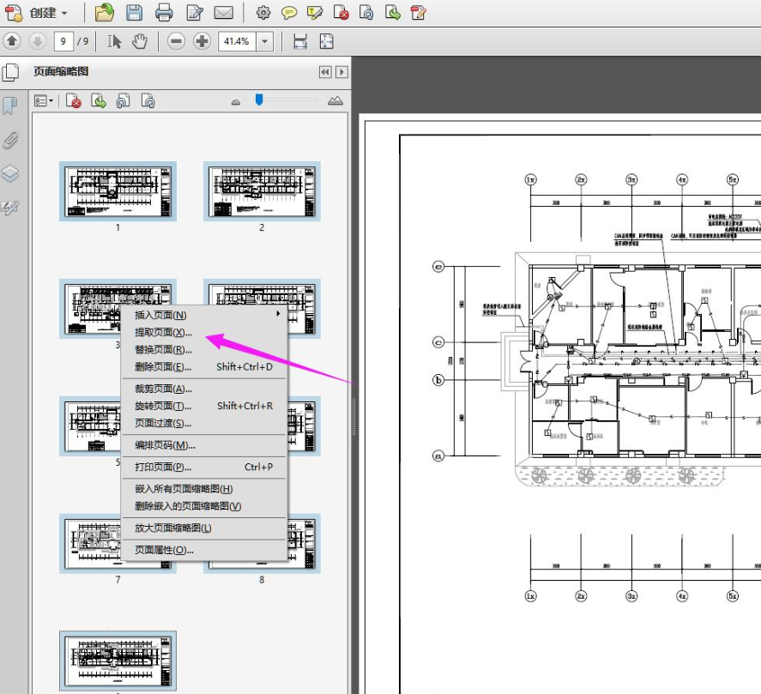The width and height of the screenshot is (761, 694).
Task: Click the page number input field
Action: 63,41
